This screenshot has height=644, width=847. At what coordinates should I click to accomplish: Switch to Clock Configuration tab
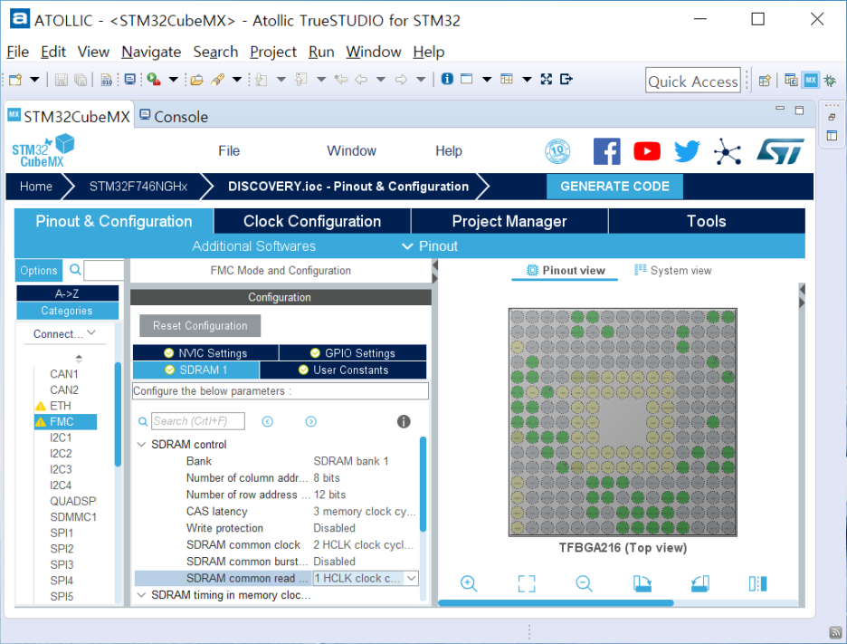[312, 221]
